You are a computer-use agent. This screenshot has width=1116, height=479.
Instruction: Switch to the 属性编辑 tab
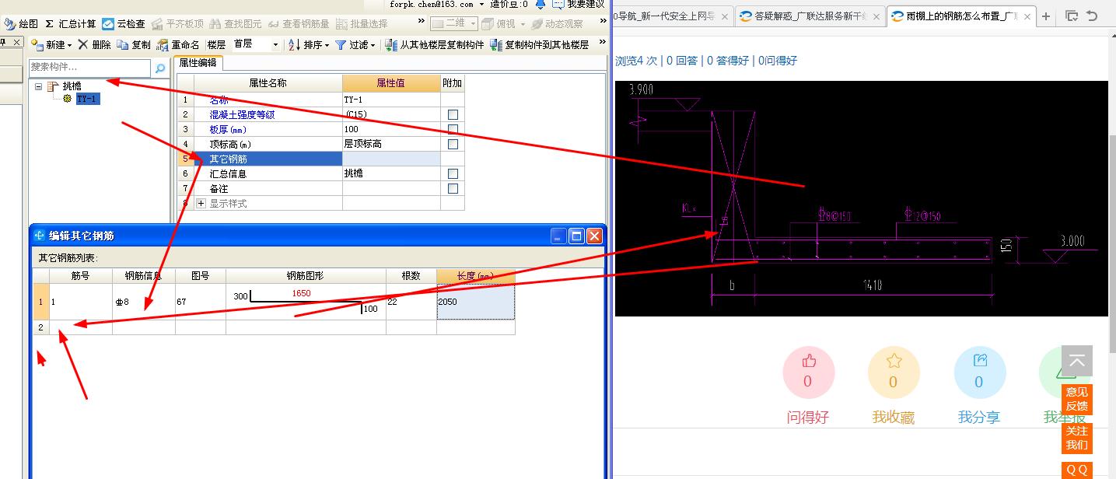pos(198,63)
